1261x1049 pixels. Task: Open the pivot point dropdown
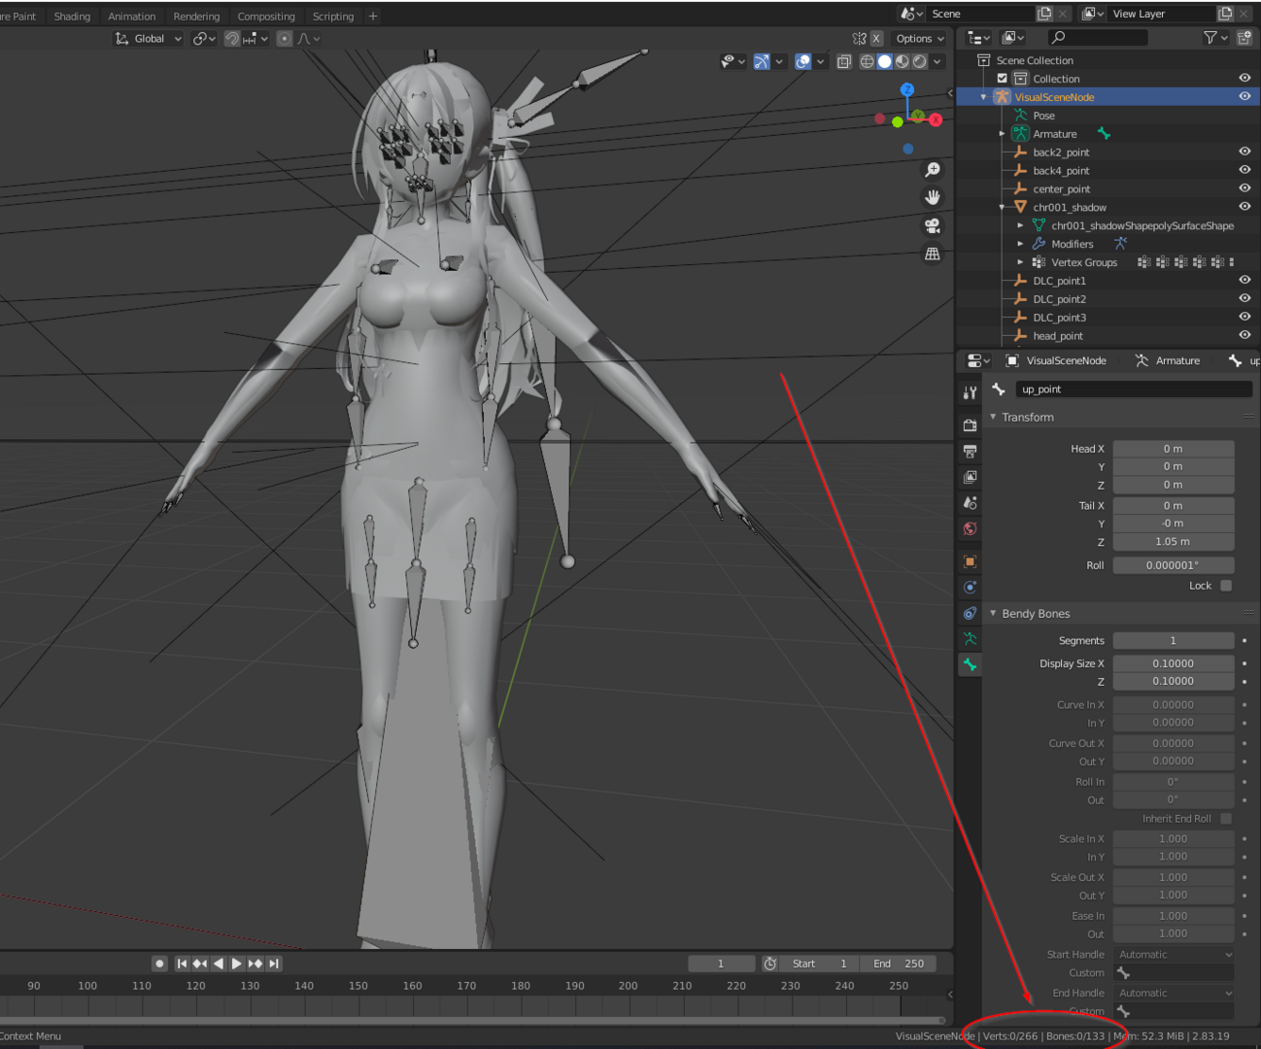204,39
